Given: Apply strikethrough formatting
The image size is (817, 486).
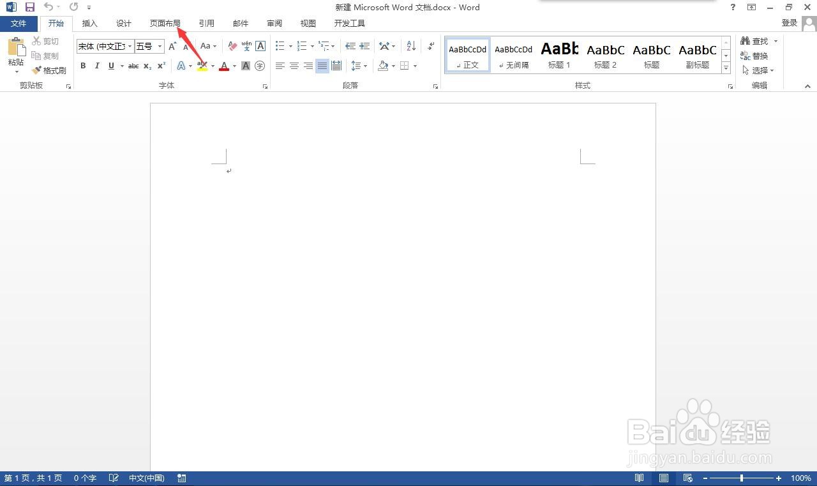Looking at the screenshot, I should click(x=133, y=66).
